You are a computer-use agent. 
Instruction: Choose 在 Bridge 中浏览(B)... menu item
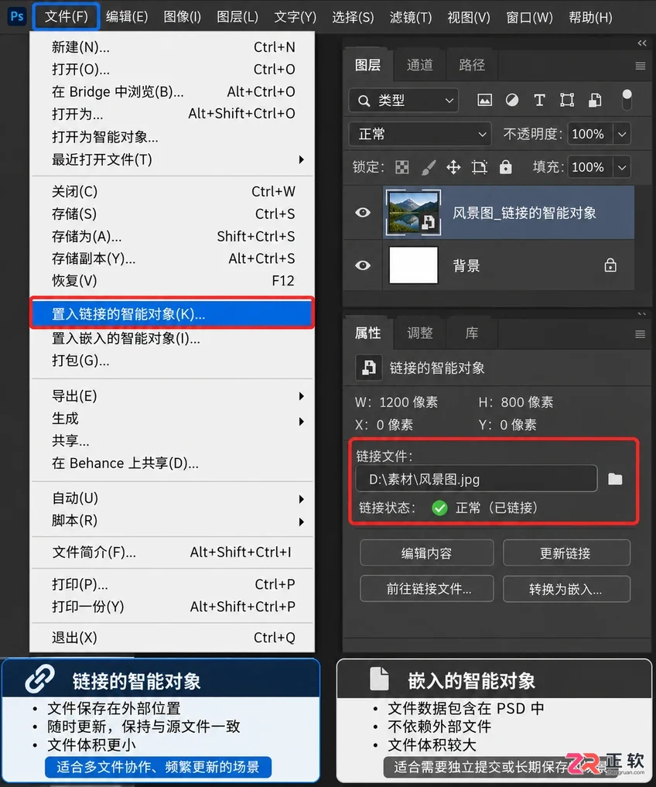click(173, 92)
